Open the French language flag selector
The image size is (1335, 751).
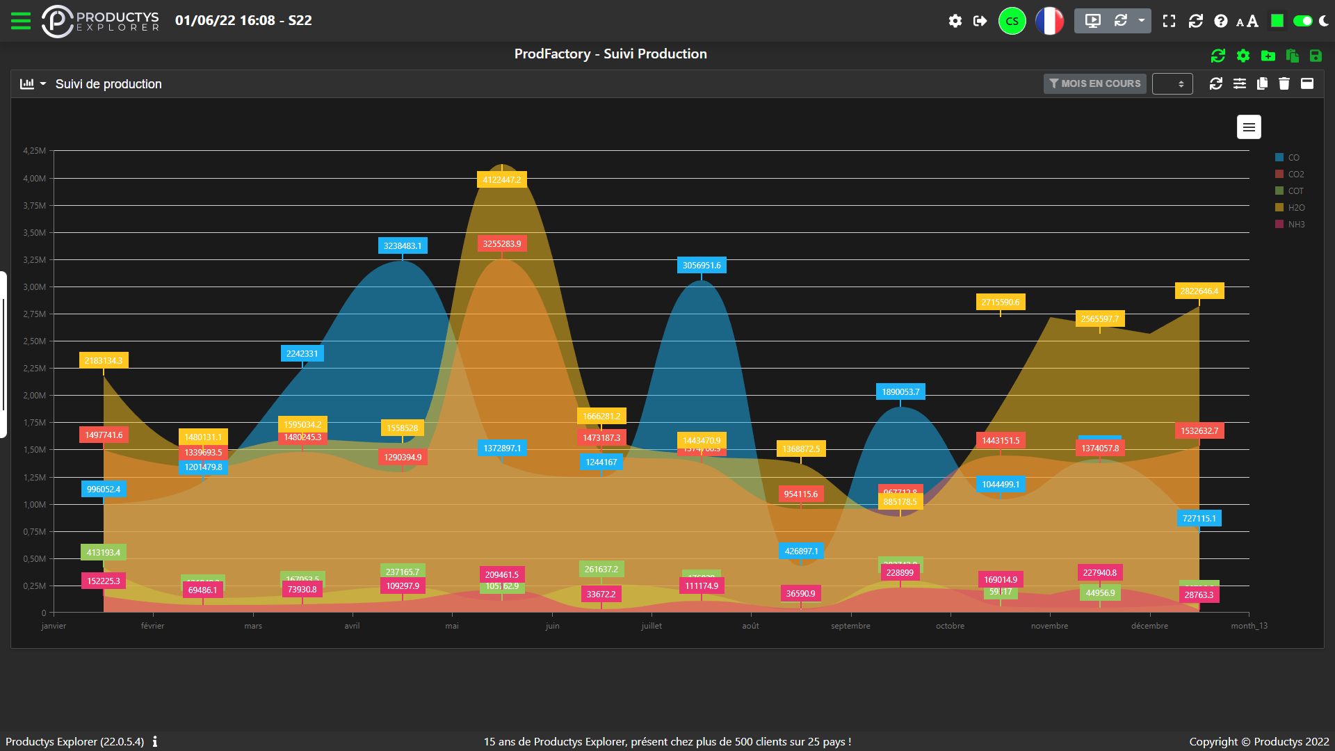pos(1049,21)
